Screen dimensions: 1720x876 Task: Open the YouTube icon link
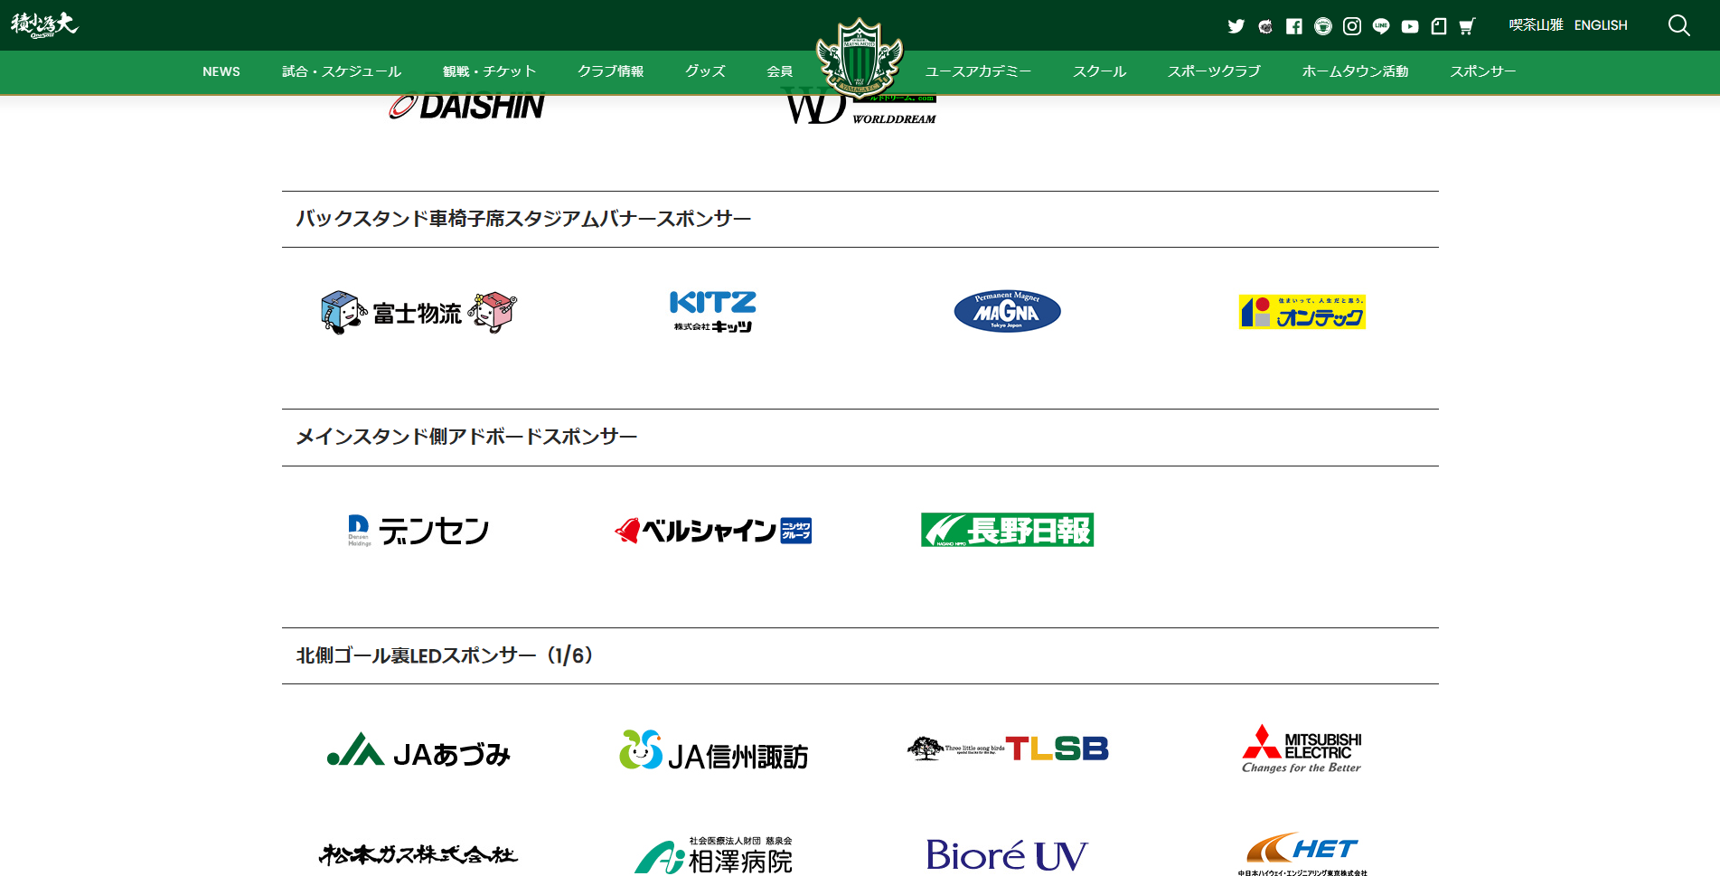tap(1410, 26)
